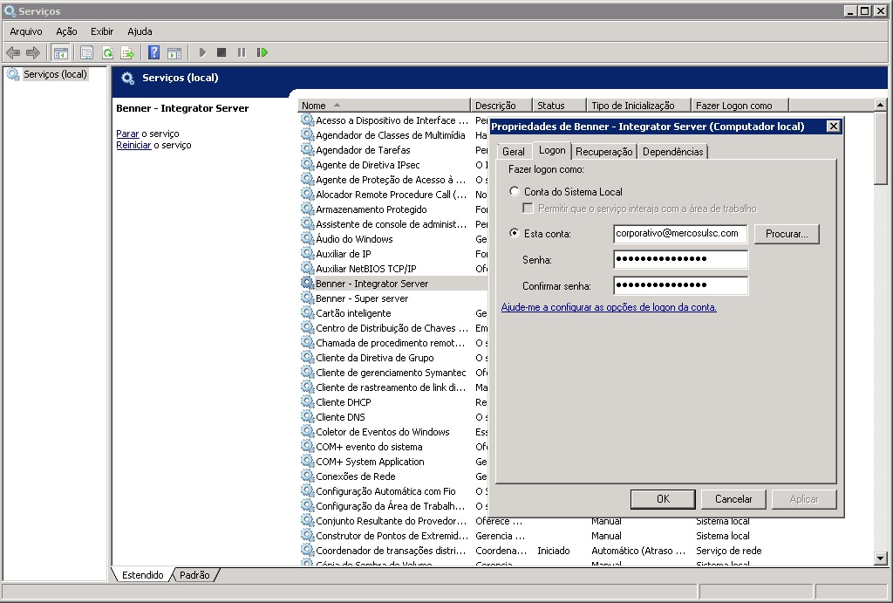Screen dimensions: 893x603
Task: Click the Restart Service toolbar icon
Action: tap(262, 53)
